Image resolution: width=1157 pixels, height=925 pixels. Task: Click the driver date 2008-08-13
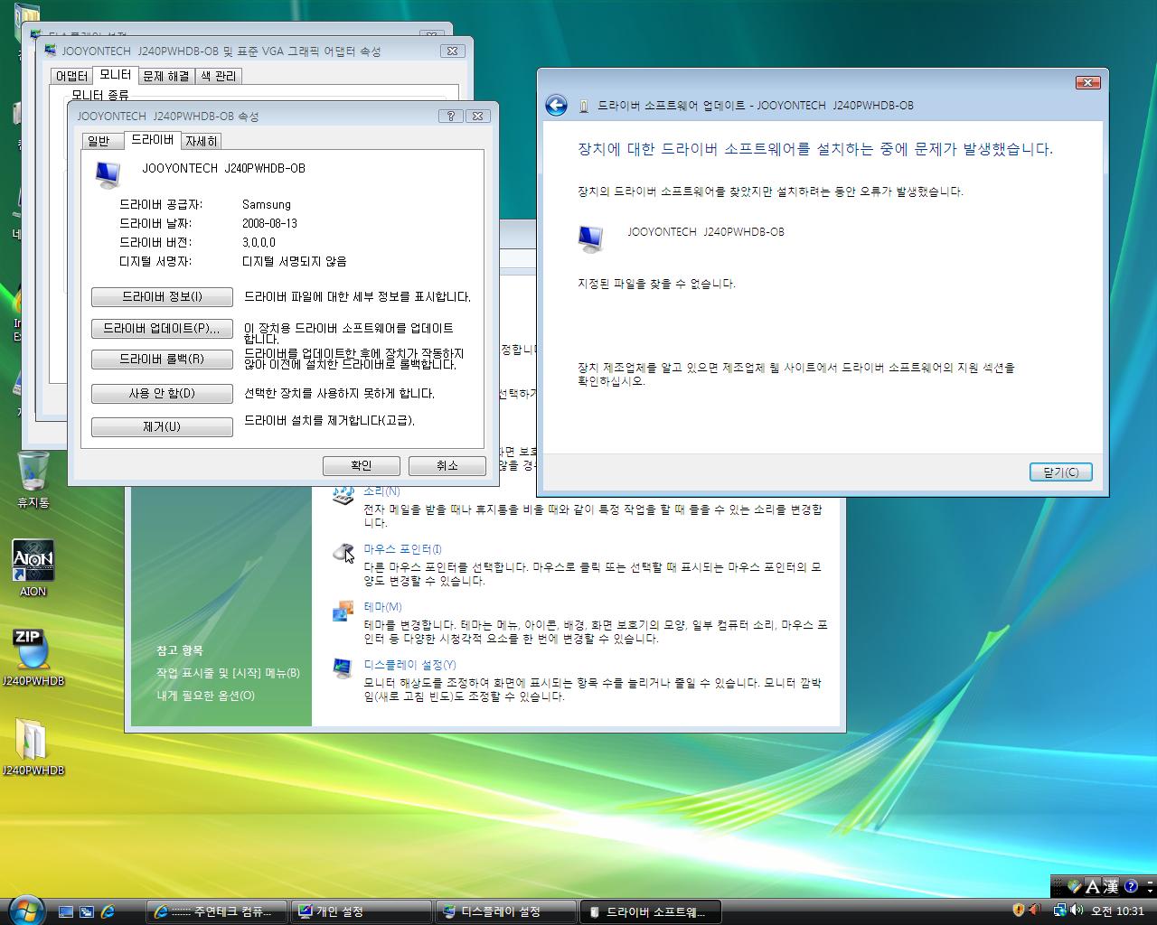click(269, 223)
